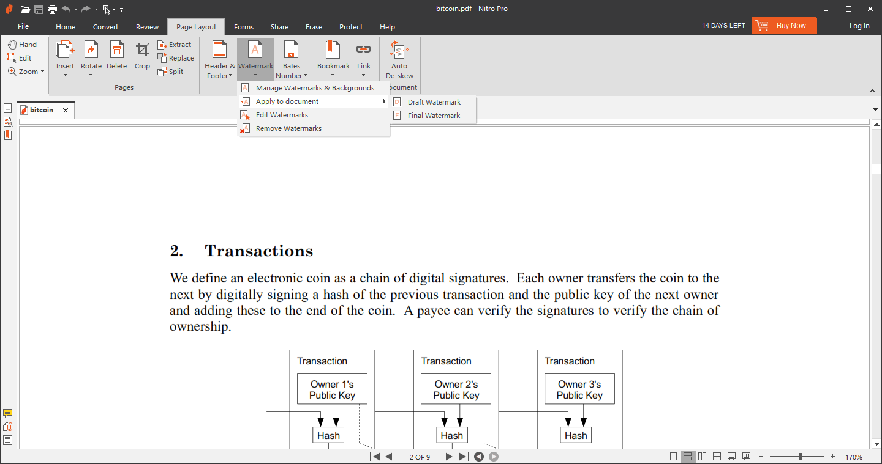Go to the next page
882x464 pixels.
click(x=448, y=457)
